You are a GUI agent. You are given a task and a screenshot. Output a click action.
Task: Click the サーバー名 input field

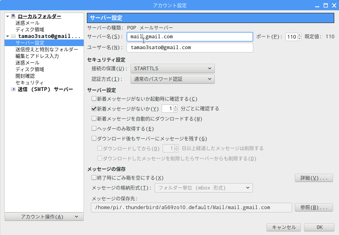pos(190,37)
